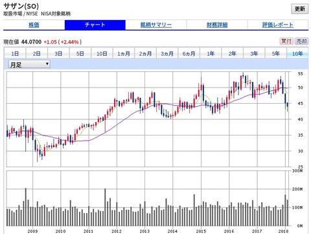The height and width of the screenshot is (234, 311).
Task: Click the 現在値 44.0700 price text
Action: pos(22,41)
